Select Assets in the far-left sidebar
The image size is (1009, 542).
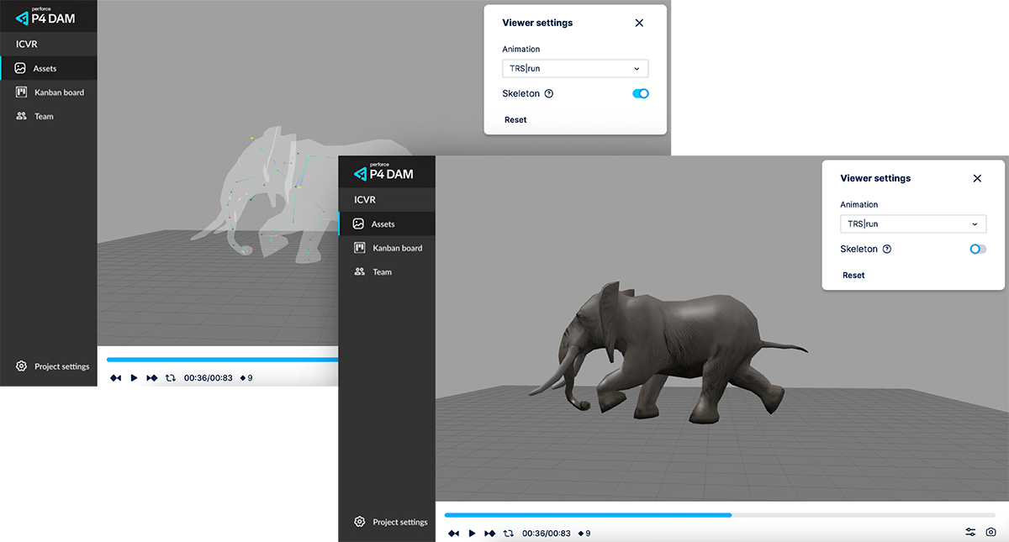coord(45,69)
